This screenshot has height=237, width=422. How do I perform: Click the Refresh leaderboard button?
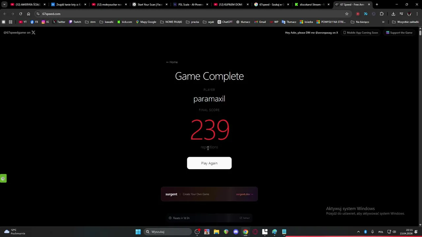click(x=245, y=218)
